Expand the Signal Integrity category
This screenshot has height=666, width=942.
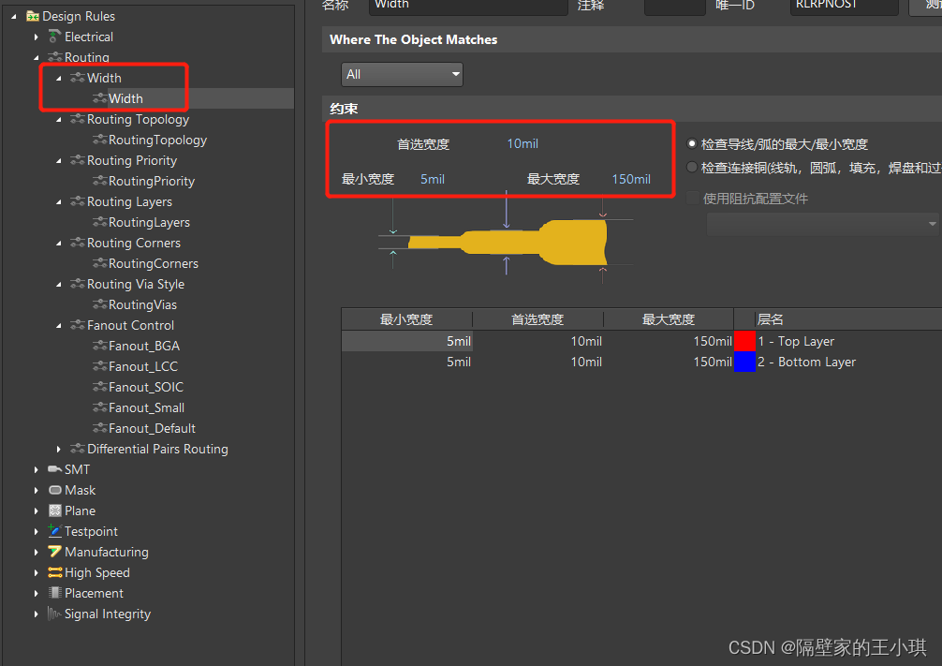[x=36, y=614]
